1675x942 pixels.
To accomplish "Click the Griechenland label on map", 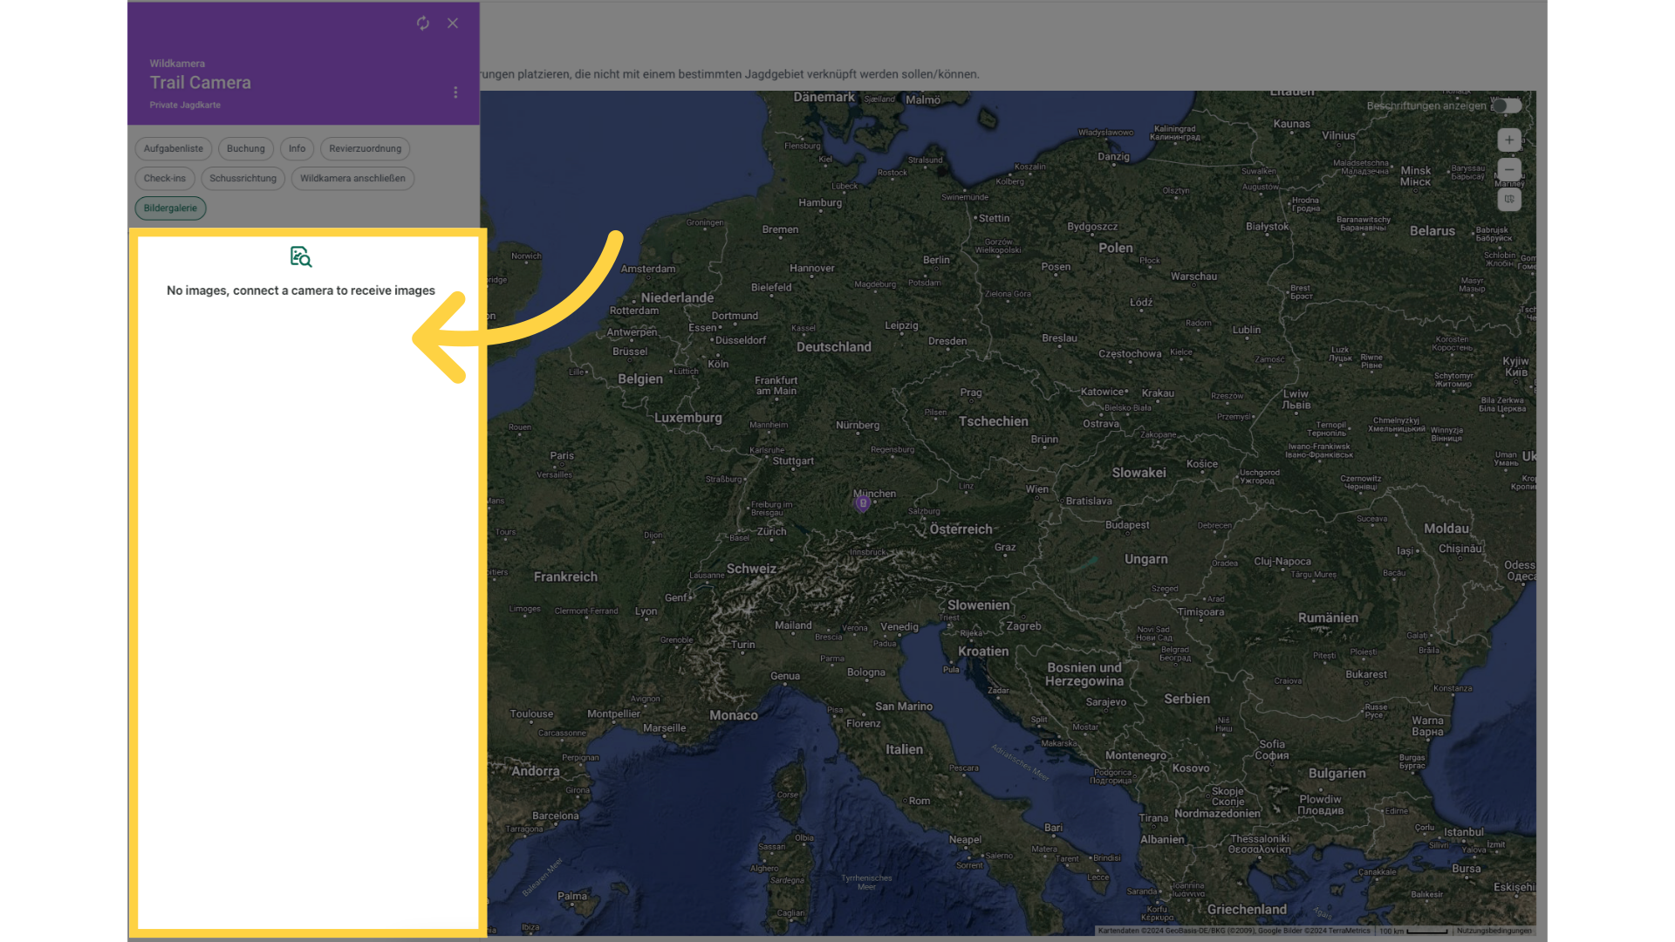I will [1248, 910].
